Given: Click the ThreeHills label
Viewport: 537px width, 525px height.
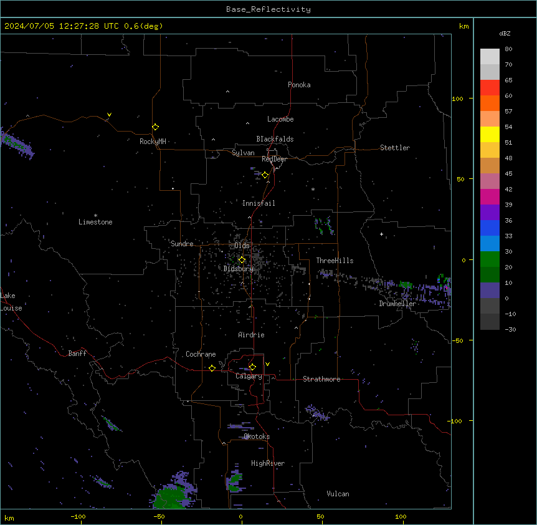Looking at the screenshot, I should [x=335, y=261].
